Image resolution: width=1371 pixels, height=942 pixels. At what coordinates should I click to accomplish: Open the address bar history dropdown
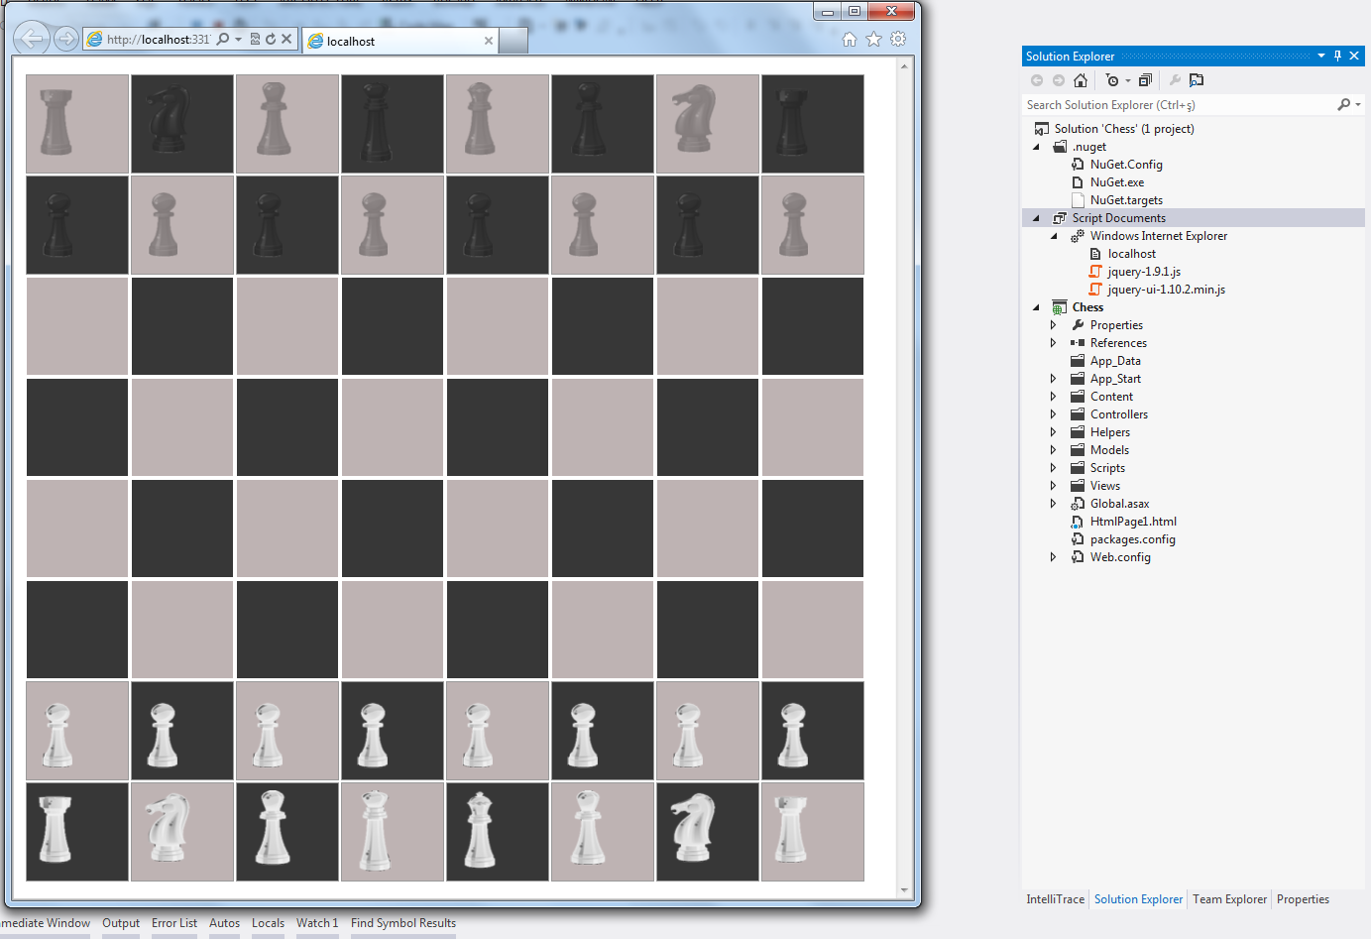tap(238, 39)
